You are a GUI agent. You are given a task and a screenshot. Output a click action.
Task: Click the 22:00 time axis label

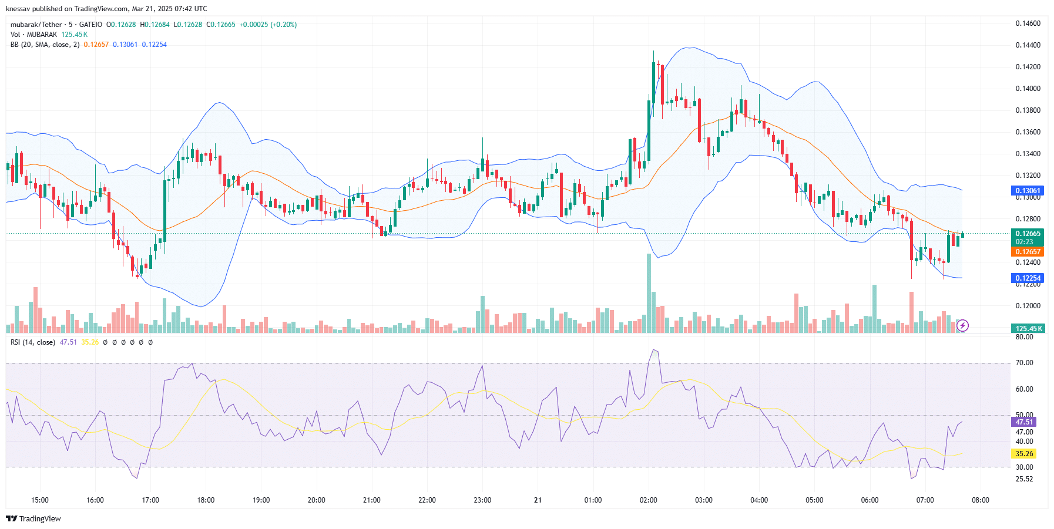pyautogui.click(x=427, y=500)
